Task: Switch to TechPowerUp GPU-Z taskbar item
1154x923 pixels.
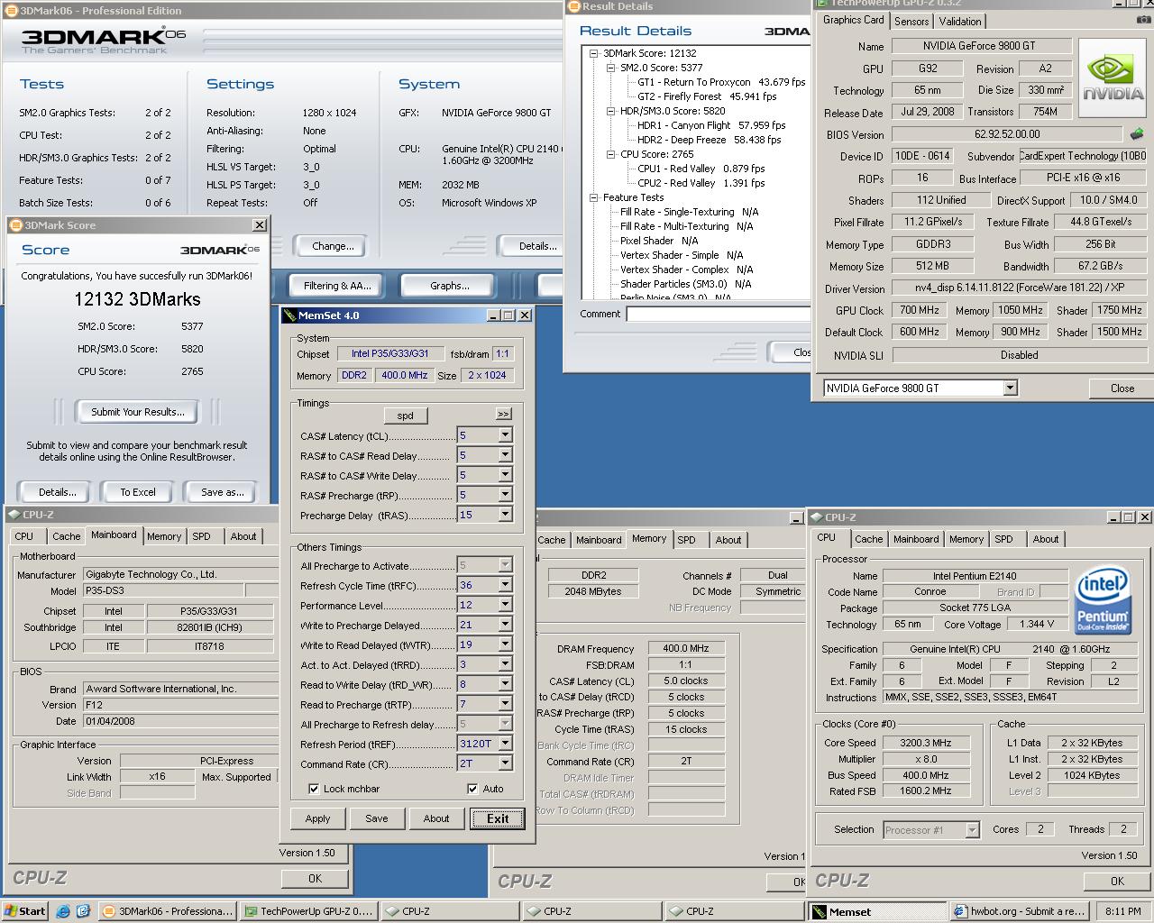Action: (308, 911)
